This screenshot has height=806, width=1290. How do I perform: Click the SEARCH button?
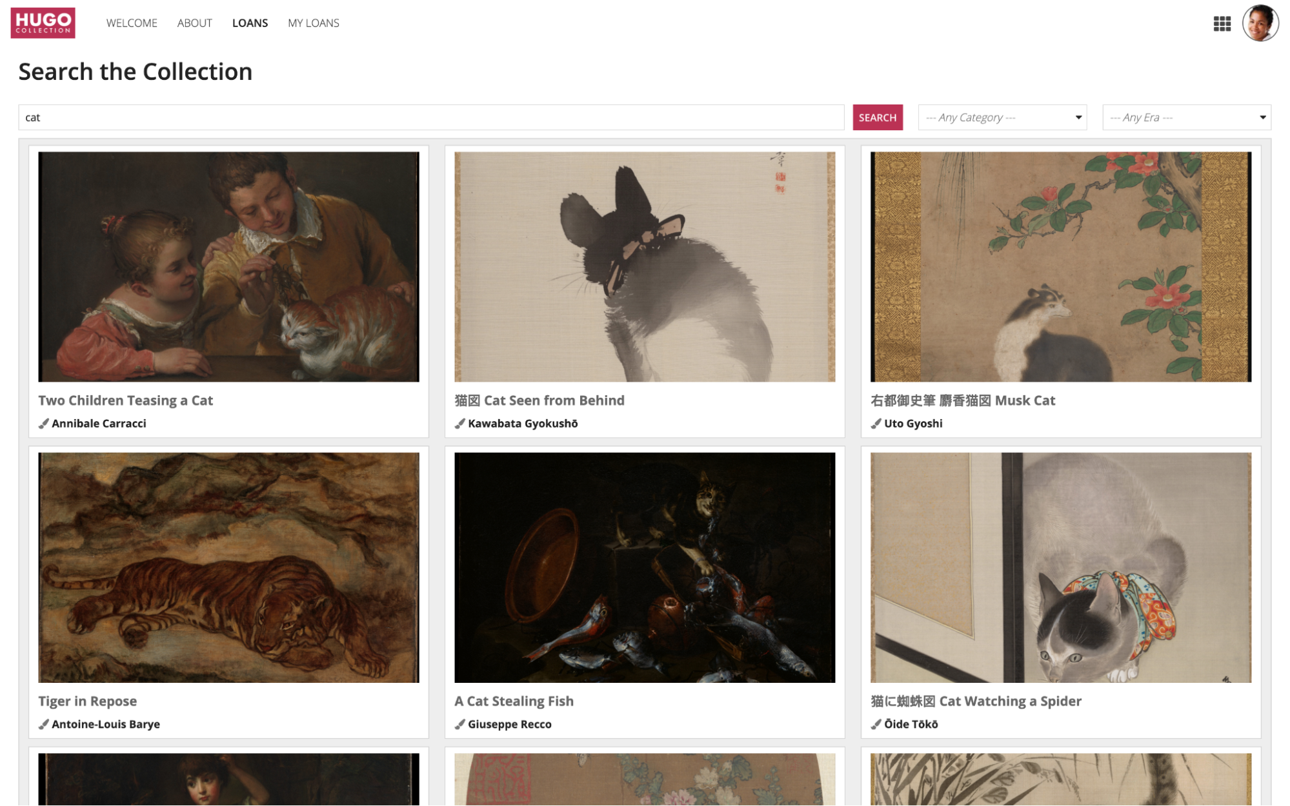pos(876,117)
